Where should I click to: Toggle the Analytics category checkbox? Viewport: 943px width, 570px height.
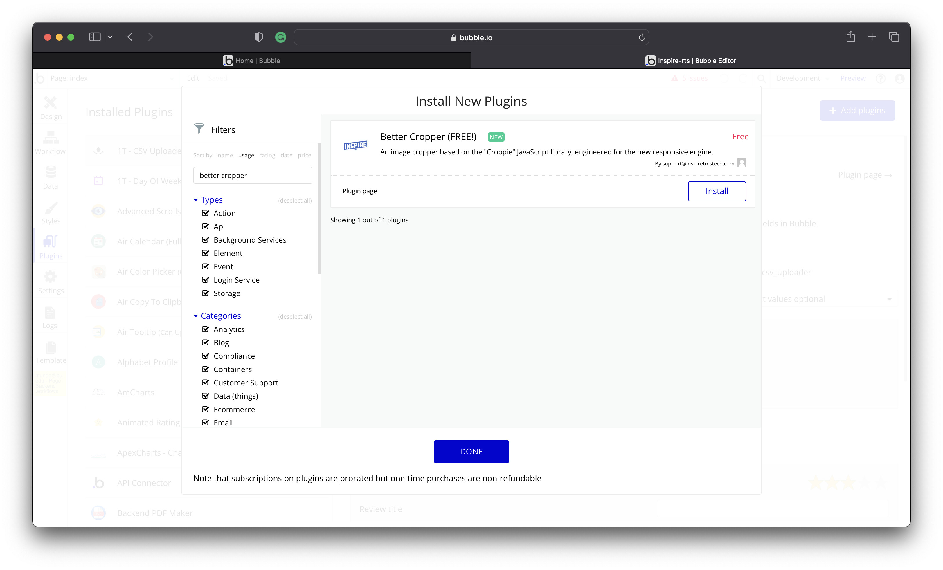206,329
